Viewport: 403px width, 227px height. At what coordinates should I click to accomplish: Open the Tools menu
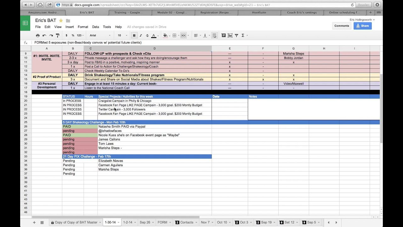pyautogui.click(x=107, y=27)
